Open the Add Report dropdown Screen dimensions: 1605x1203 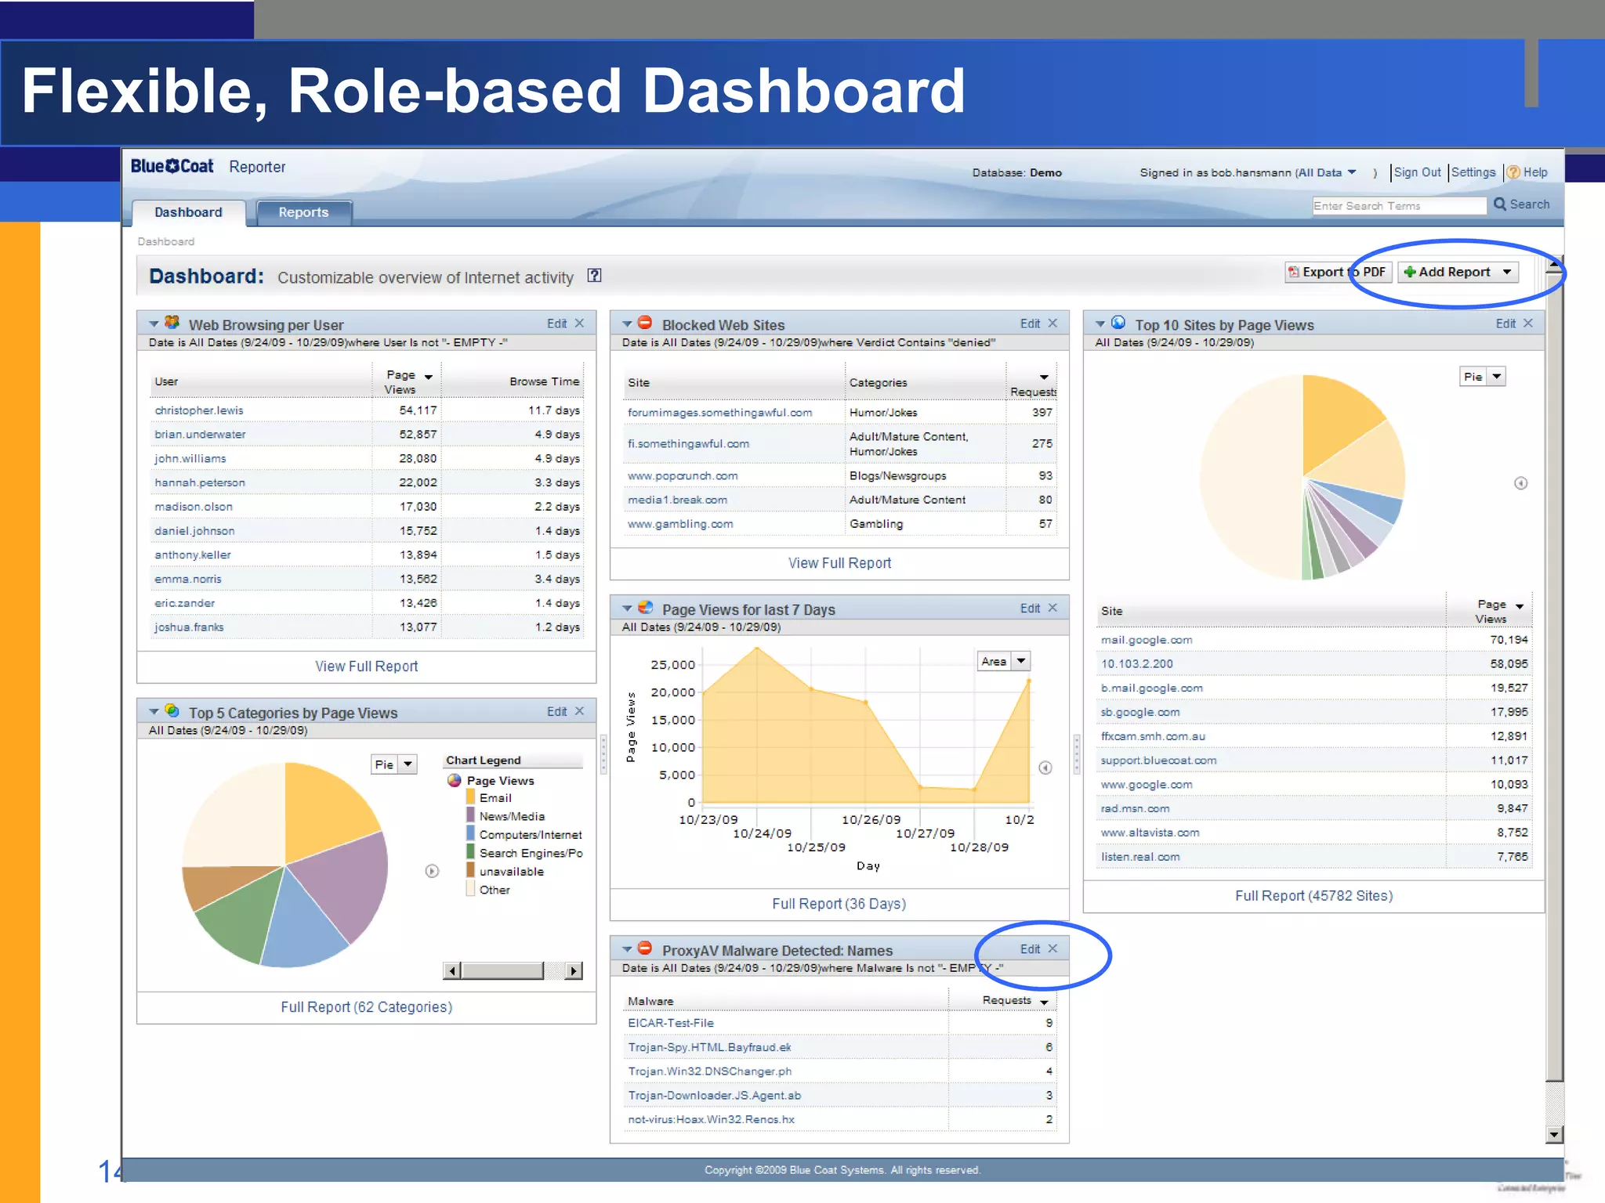[1506, 272]
